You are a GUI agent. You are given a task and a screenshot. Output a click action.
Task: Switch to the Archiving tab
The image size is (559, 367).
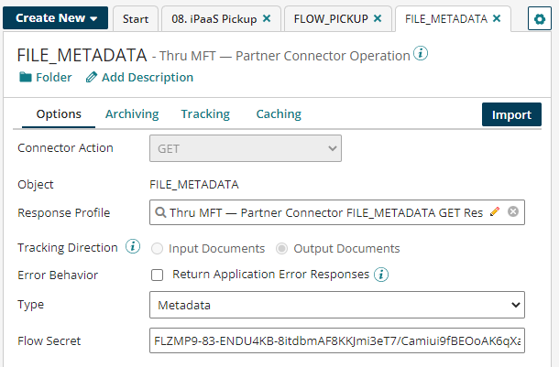point(132,114)
